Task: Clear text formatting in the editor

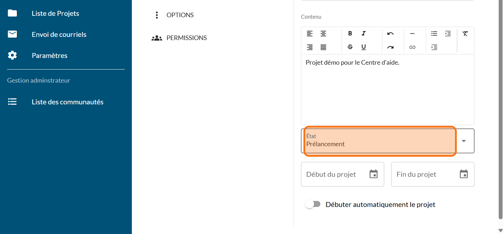Action: tap(465, 34)
